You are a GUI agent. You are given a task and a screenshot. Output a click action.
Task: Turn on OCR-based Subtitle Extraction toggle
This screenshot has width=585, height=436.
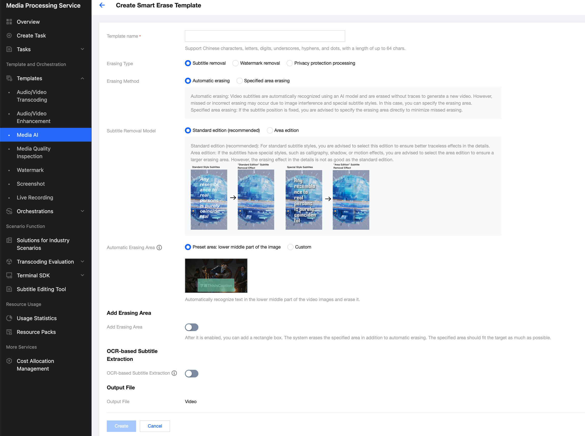192,373
